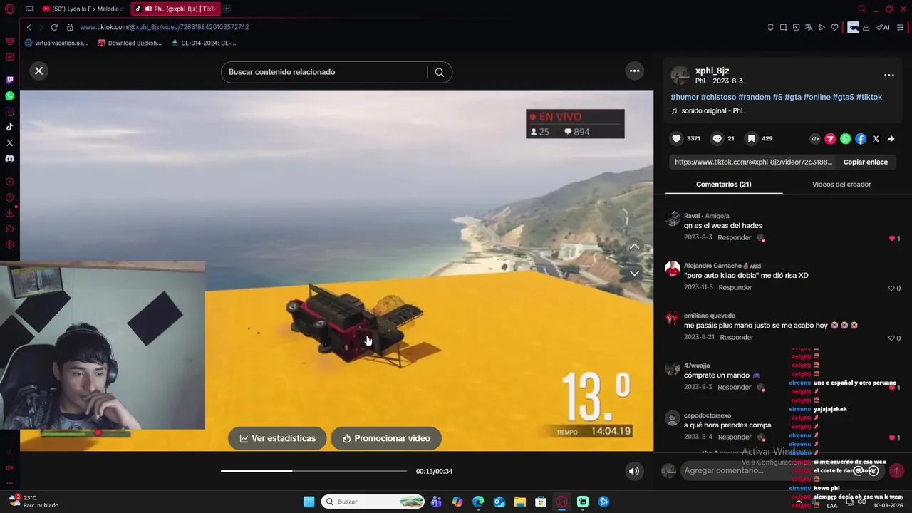This screenshot has width=912, height=513.
Task: Reply to emiliano quevedo's comment
Action: click(x=737, y=337)
